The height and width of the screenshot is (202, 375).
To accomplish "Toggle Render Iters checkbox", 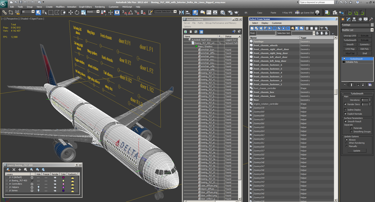I will tap(345, 104).
